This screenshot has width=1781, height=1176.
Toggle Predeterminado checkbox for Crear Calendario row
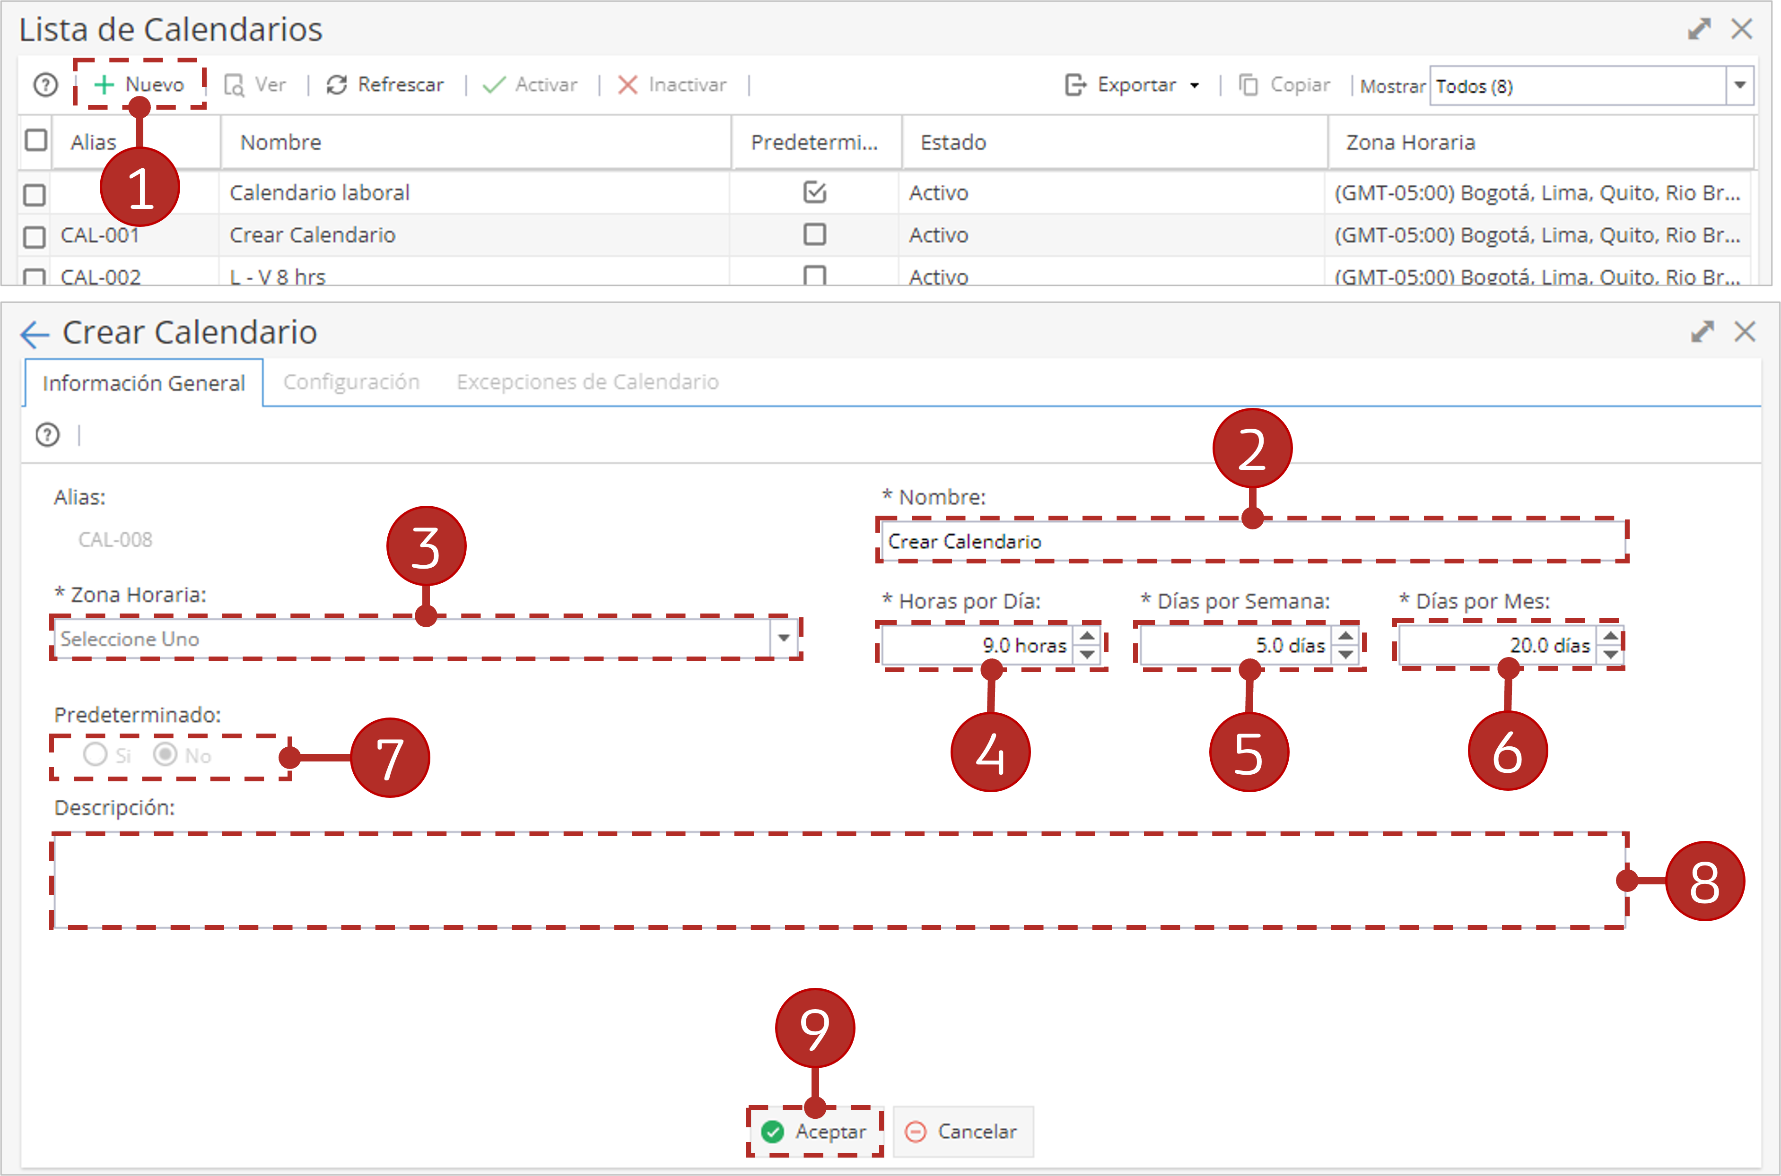(x=815, y=234)
